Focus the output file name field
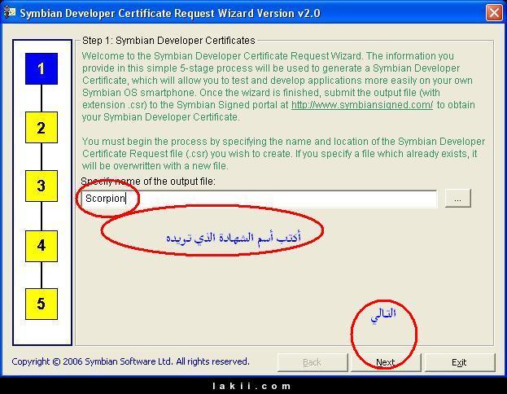Image resolution: width=507 pixels, height=394 pixels. point(259,199)
